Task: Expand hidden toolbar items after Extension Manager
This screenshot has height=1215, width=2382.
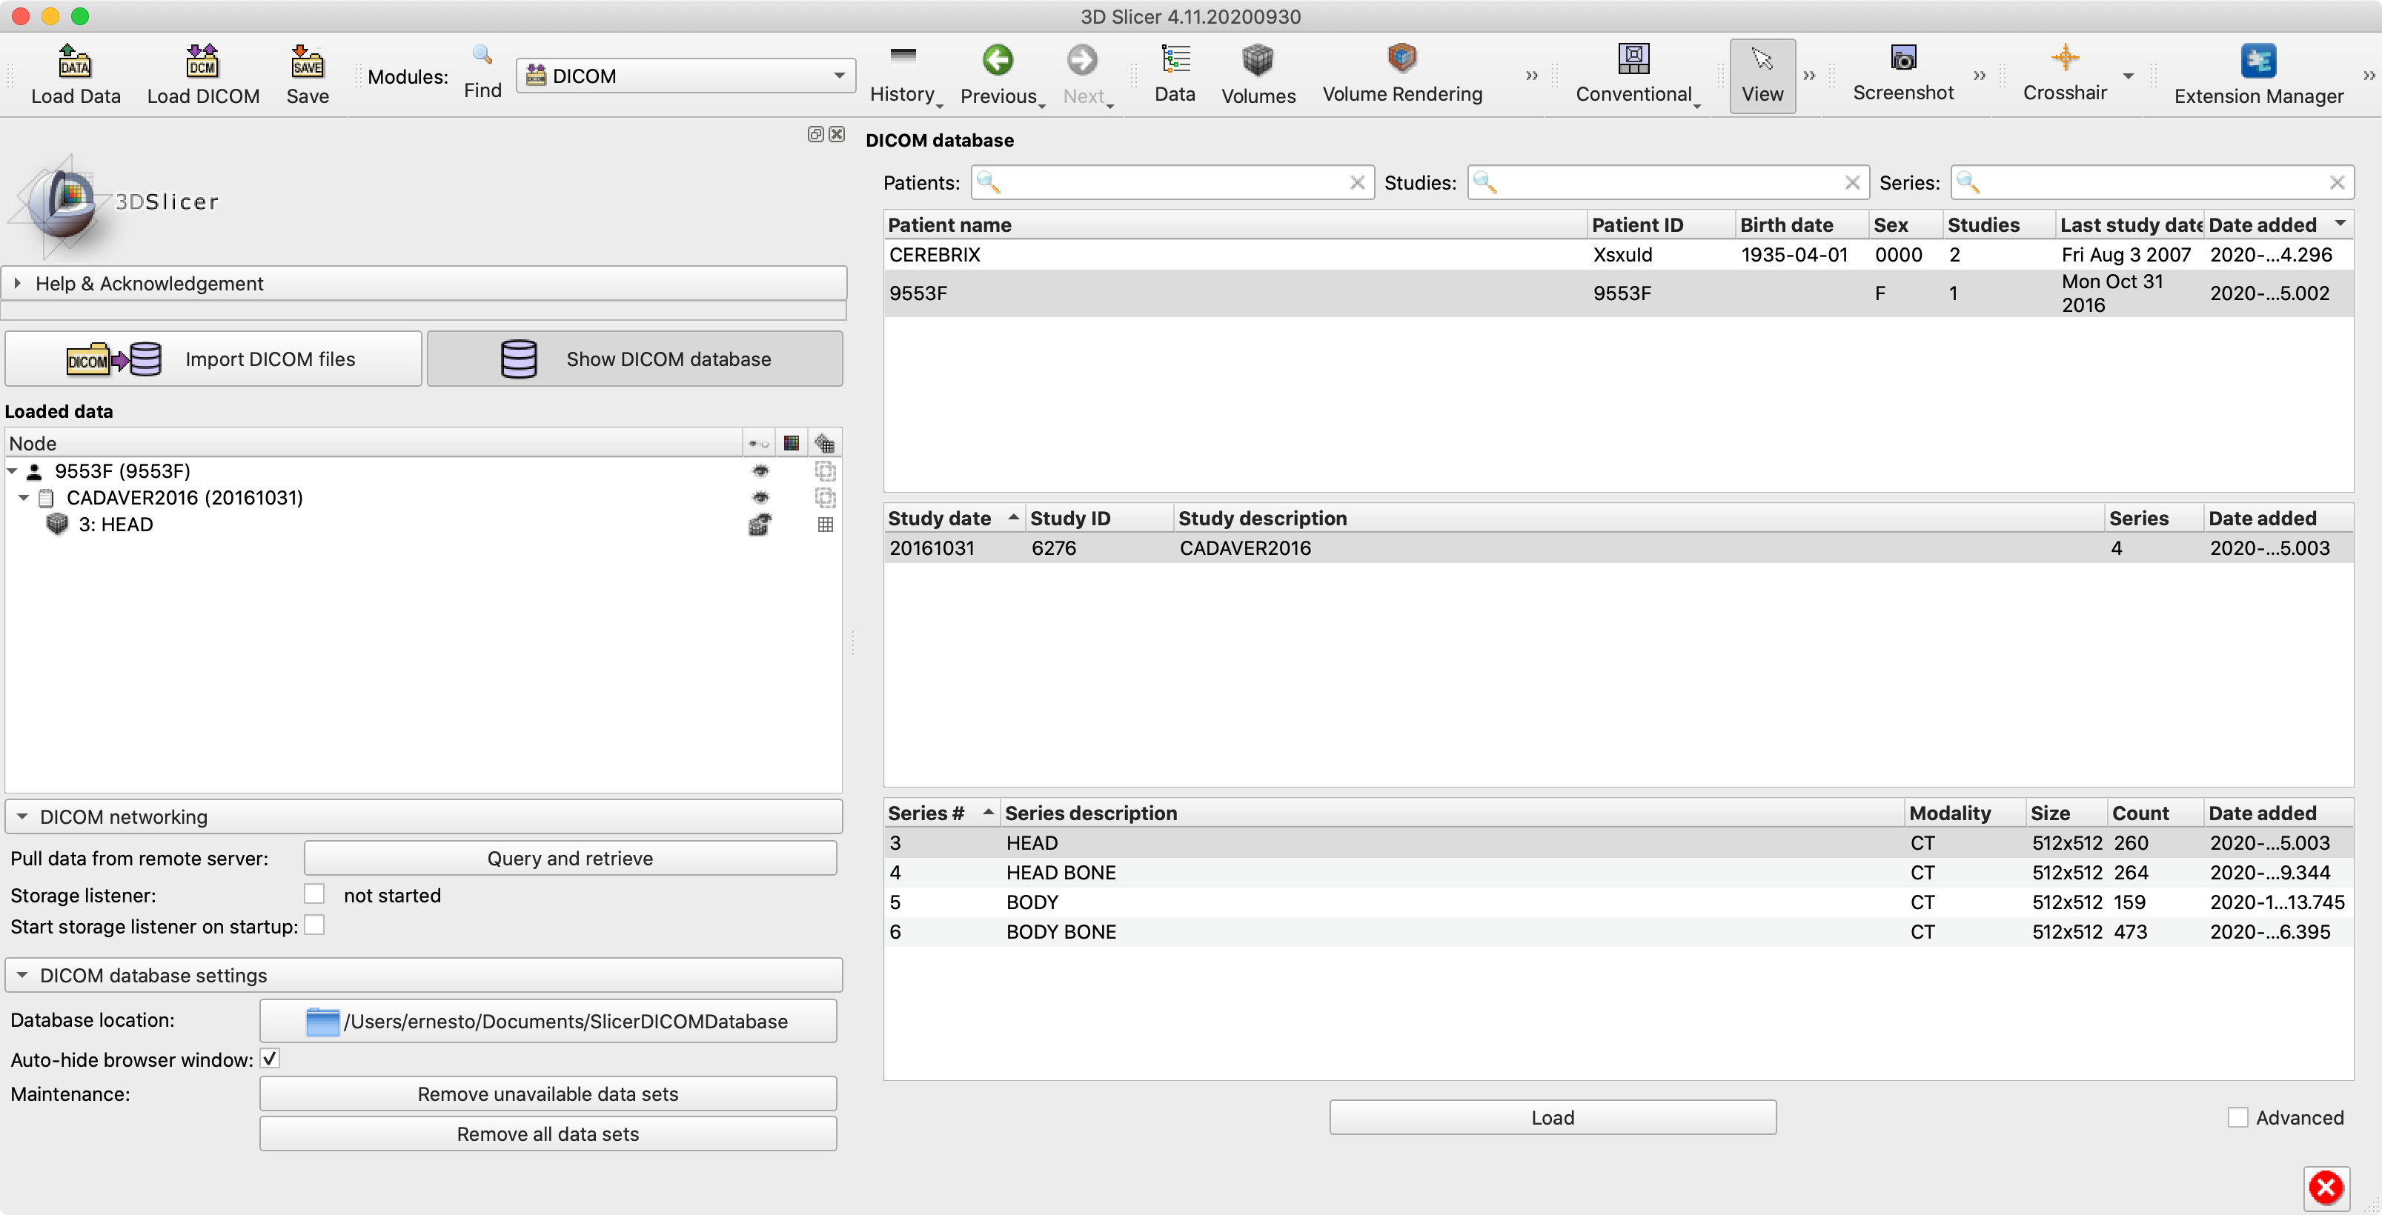Action: pyautogui.click(x=2369, y=76)
